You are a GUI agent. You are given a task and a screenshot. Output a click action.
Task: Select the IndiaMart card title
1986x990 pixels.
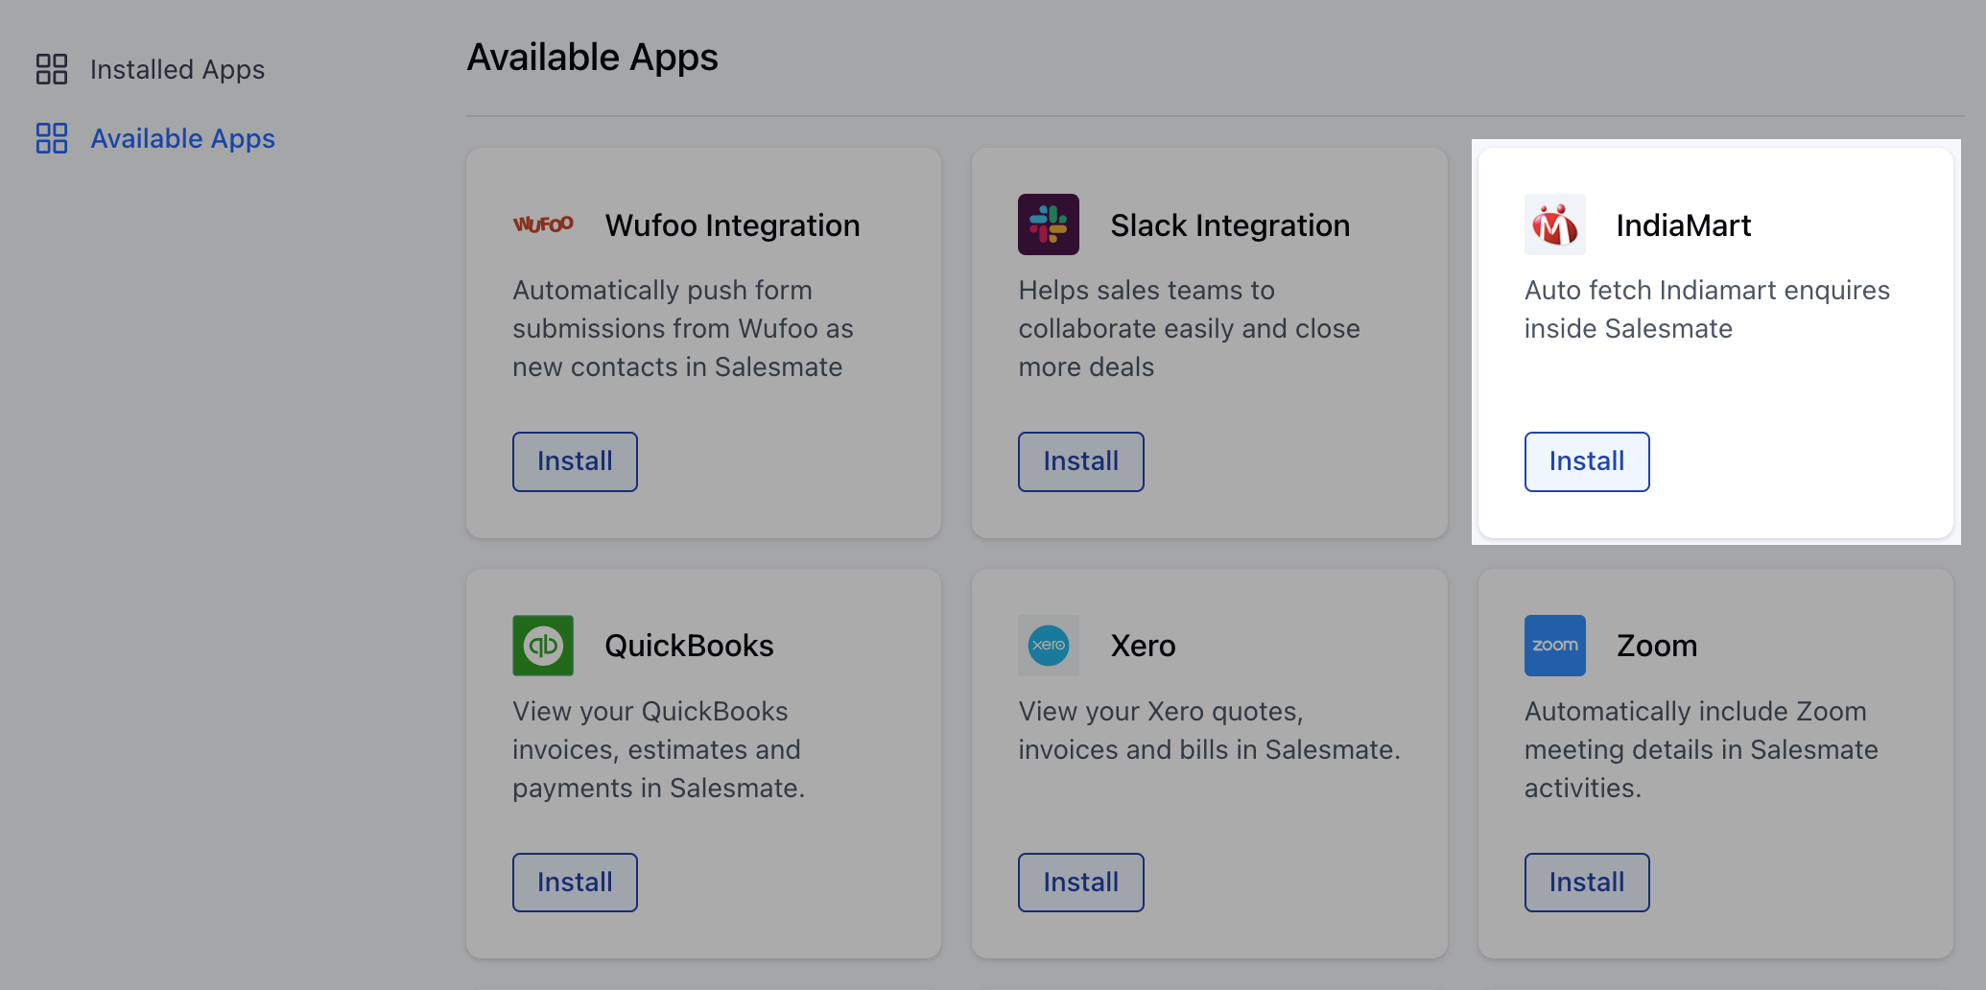1684,225
